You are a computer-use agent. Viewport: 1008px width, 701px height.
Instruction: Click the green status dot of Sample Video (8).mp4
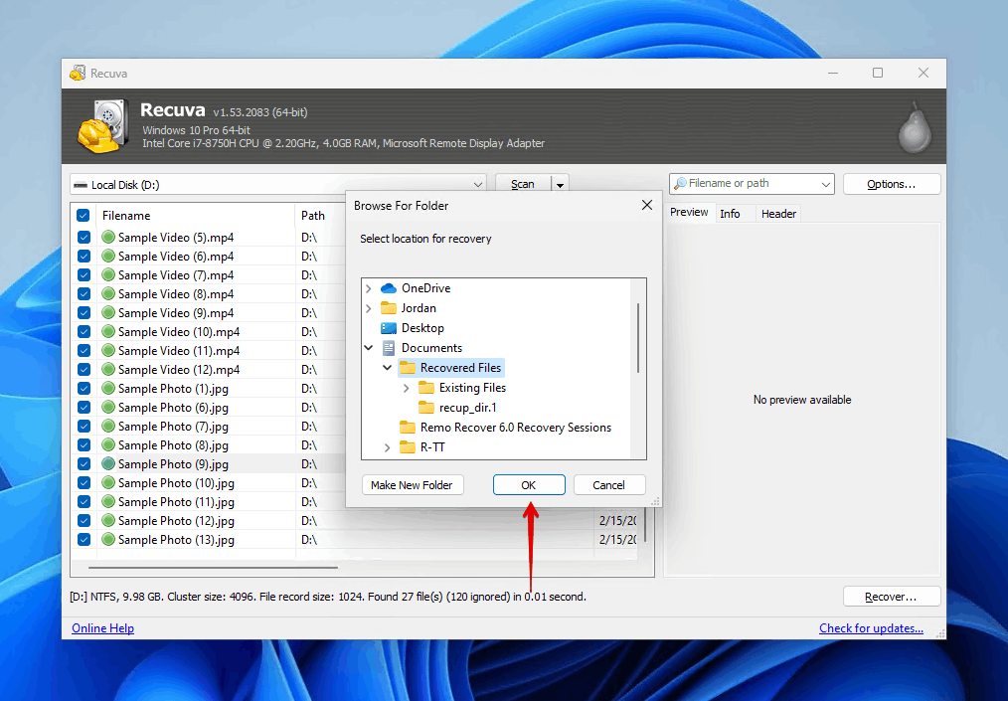pos(108,294)
